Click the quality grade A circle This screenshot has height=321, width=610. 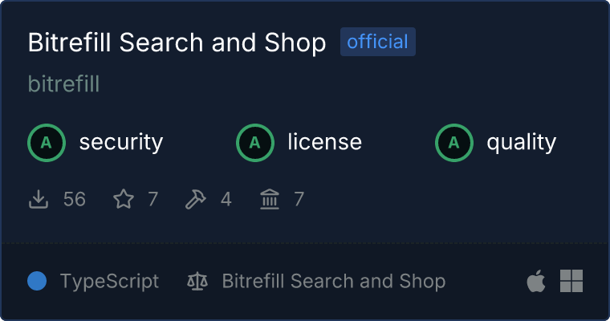pos(454,143)
